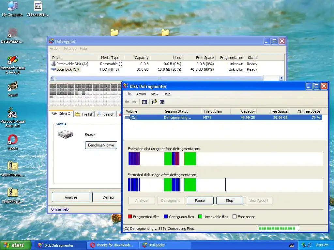Click the volume tray icon beside the clock
The height and width of the screenshot is (250, 334).
[309, 245]
